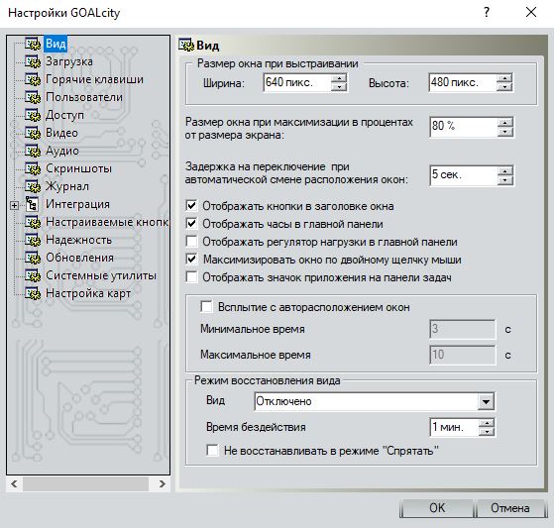Click the icon next to Горячие клавиши

click(33, 79)
